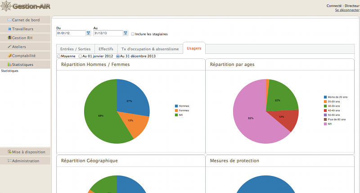360x193 pixels.
Task: Enable Inclure les stagiaires checkbox
Action: coord(133,34)
